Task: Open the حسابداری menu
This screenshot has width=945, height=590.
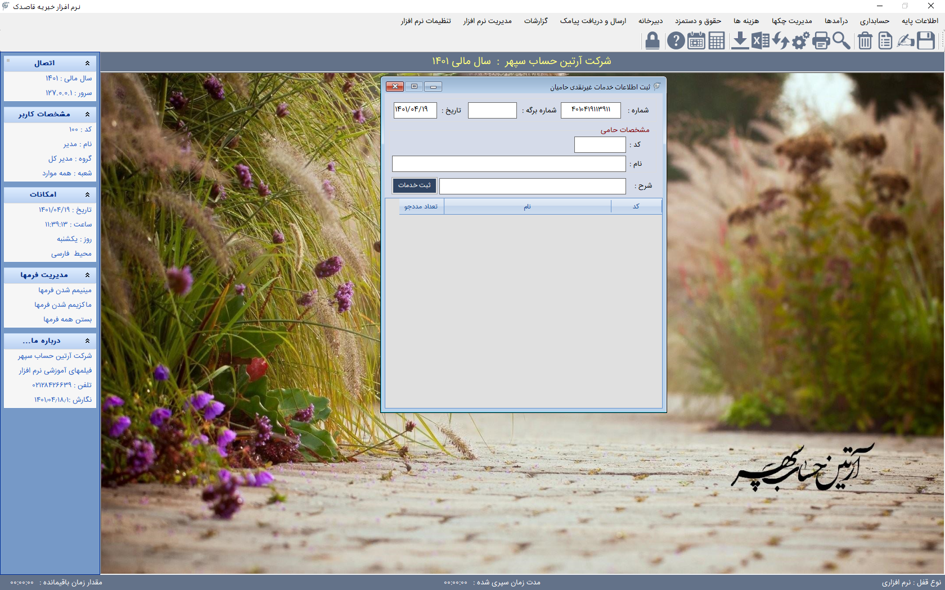Action: click(x=874, y=21)
